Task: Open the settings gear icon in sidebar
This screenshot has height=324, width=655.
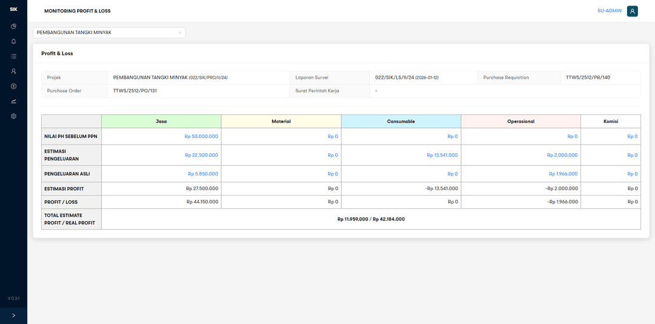Action: click(13, 116)
